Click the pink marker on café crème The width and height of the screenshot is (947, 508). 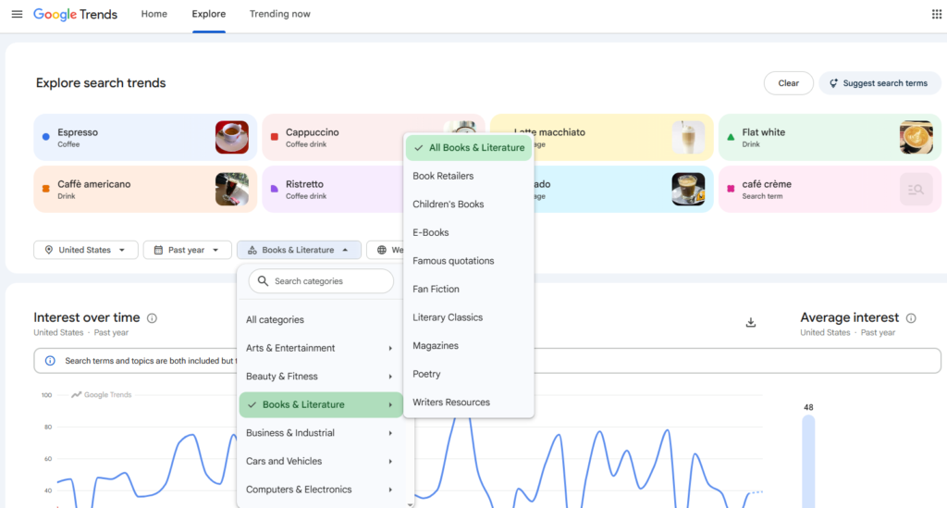coord(731,189)
